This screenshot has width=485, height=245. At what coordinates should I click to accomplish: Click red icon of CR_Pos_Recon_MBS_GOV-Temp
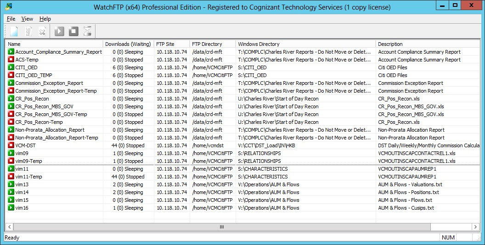coord(11,114)
